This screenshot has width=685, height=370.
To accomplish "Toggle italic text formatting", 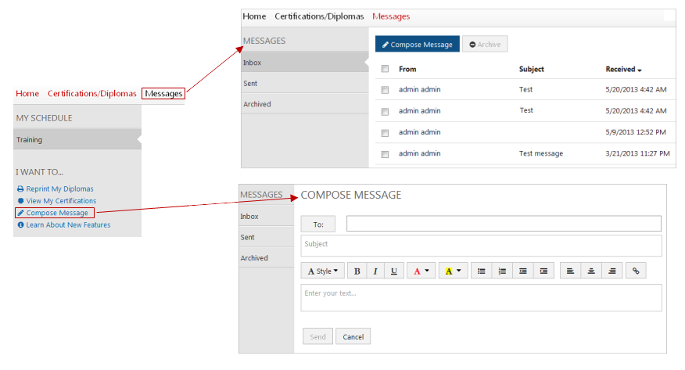I will click(x=375, y=271).
